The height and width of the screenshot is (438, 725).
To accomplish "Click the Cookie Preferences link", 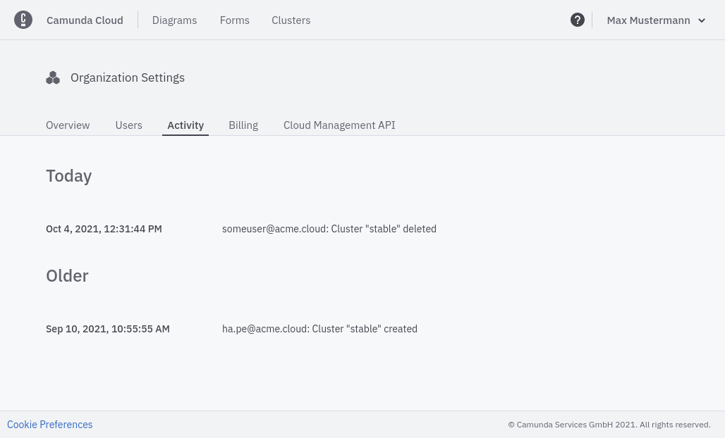I will (50, 425).
